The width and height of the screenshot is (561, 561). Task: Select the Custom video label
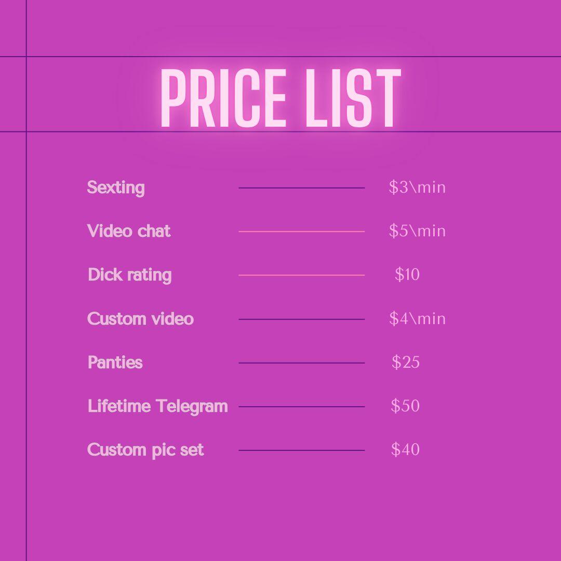(140, 318)
